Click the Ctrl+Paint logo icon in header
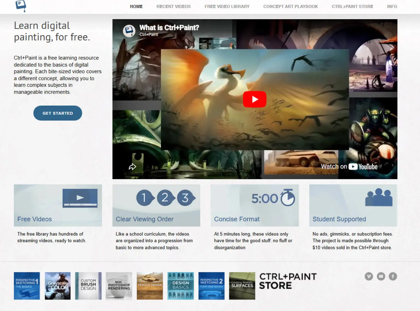The width and height of the screenshot is (420, 311). coord(21,6)
